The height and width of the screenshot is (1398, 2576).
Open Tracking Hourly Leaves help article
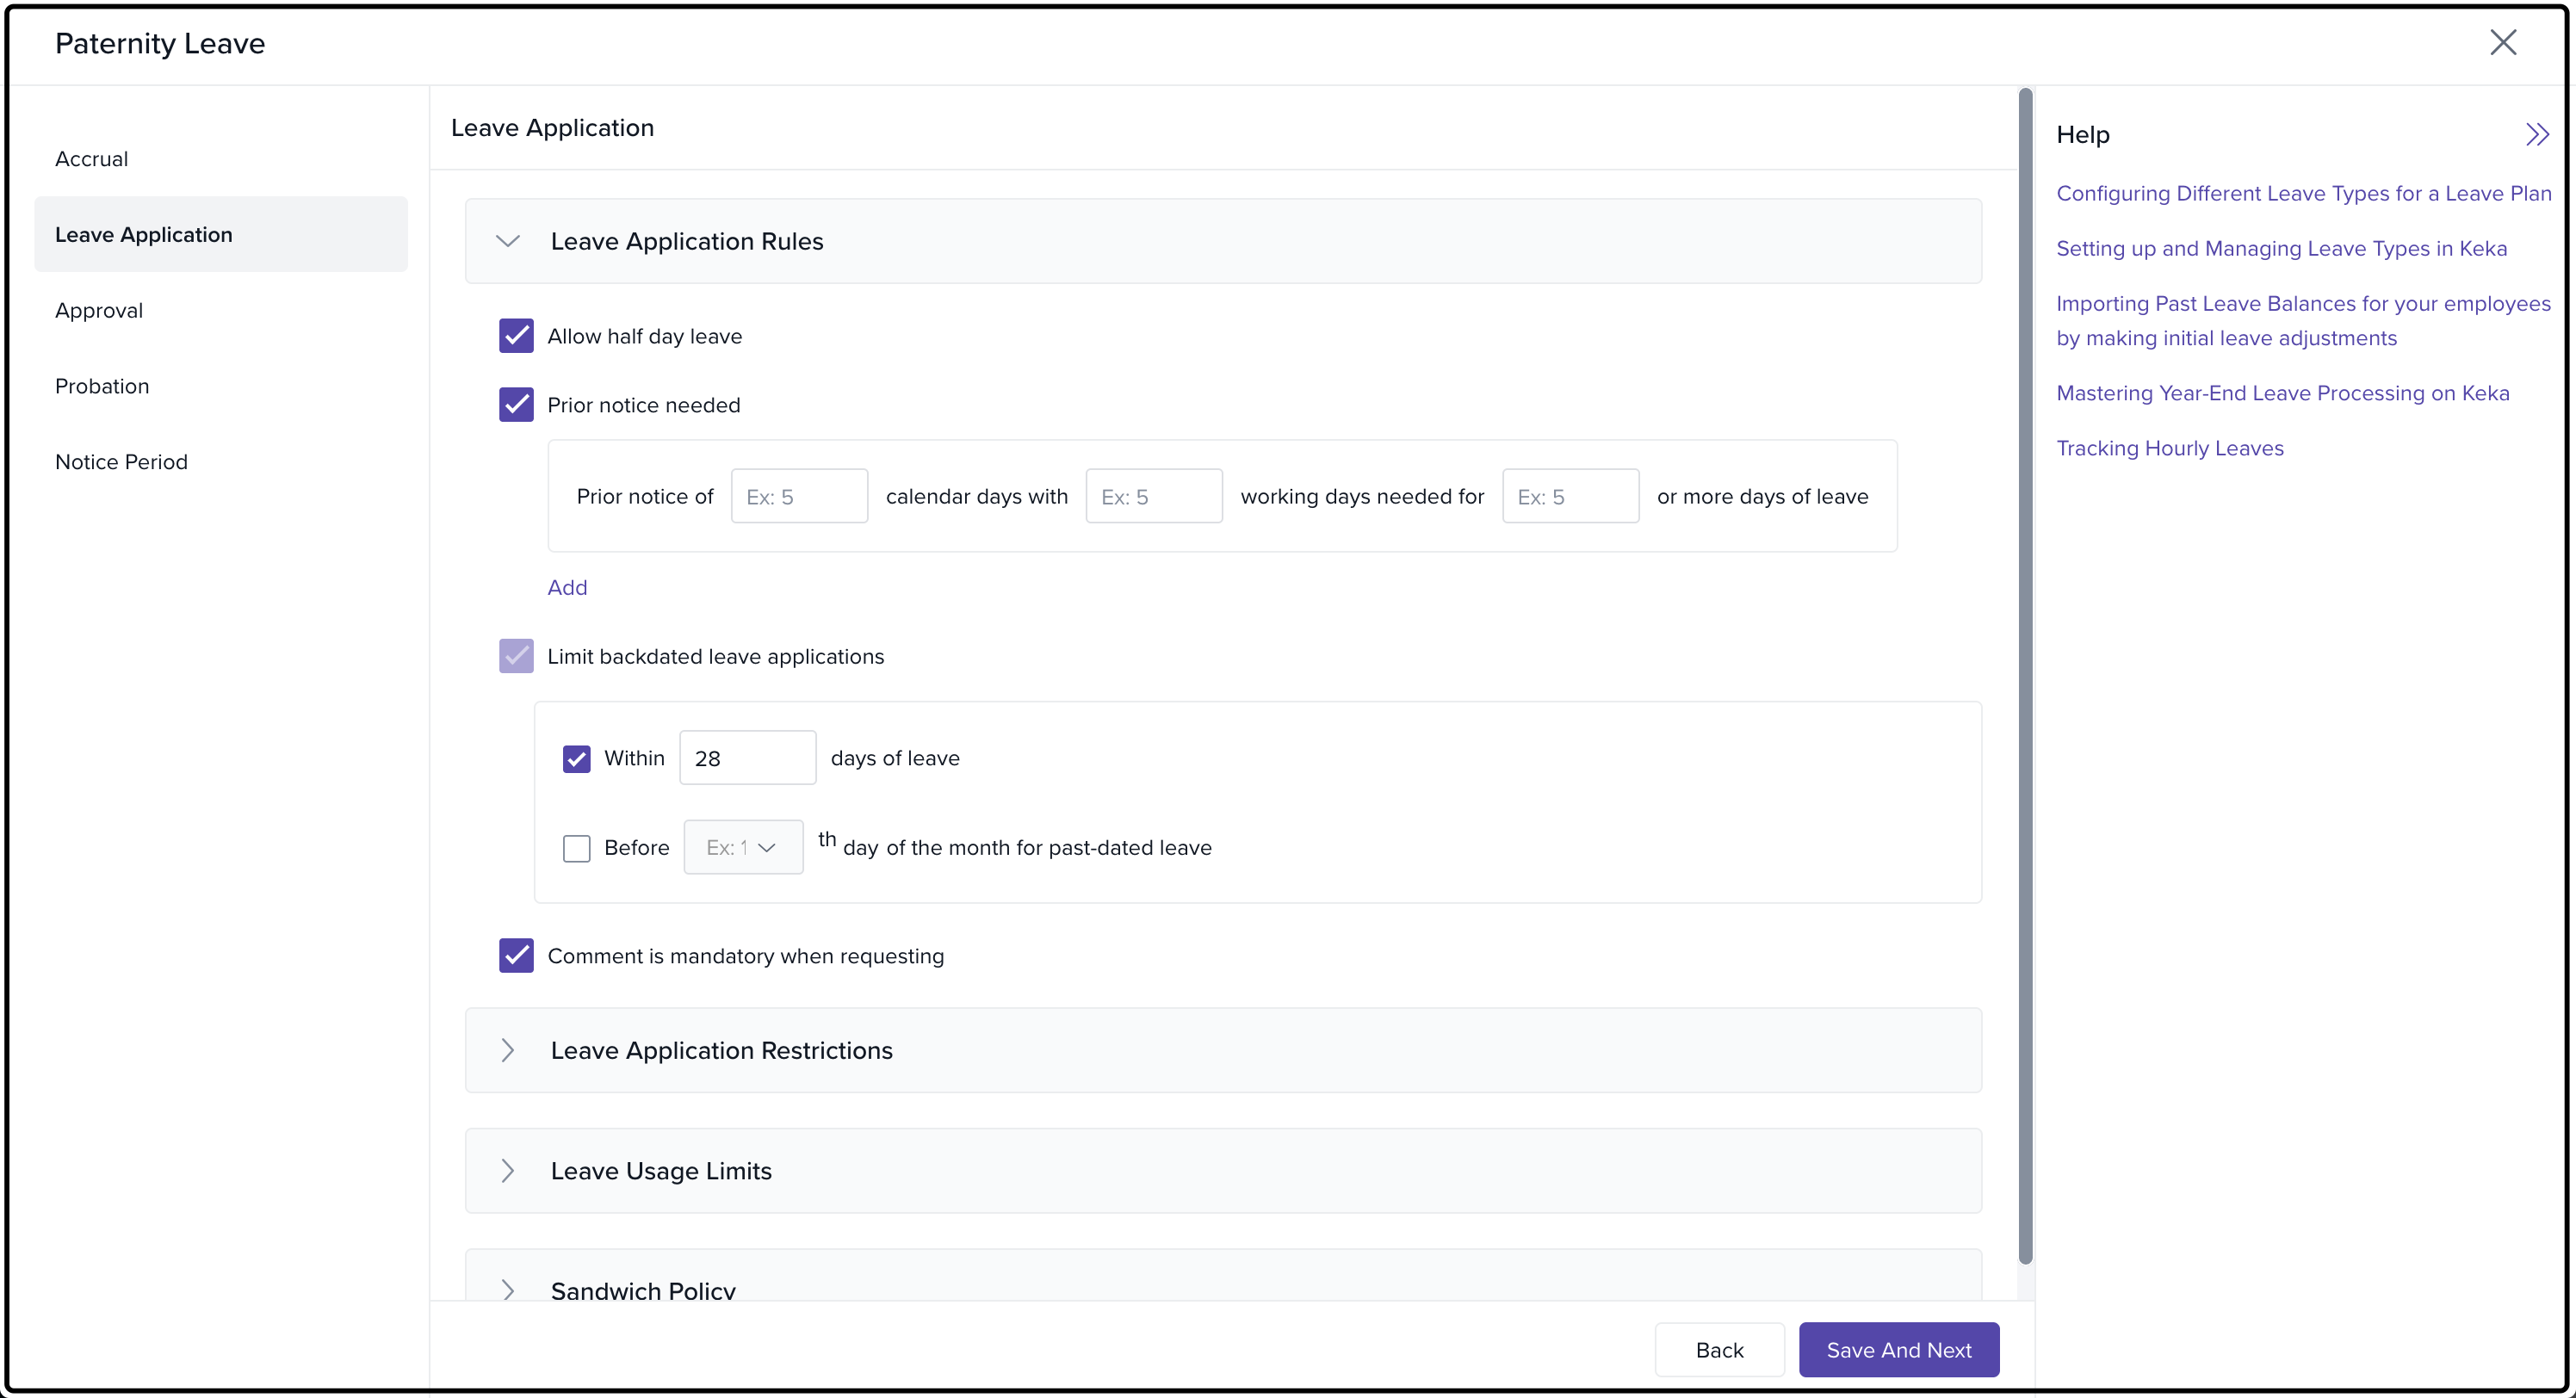[x=2169, y=448]
